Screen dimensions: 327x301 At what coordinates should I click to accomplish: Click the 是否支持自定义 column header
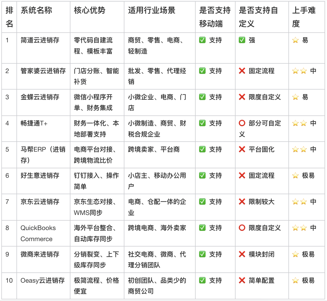click(x=262, y=17)
